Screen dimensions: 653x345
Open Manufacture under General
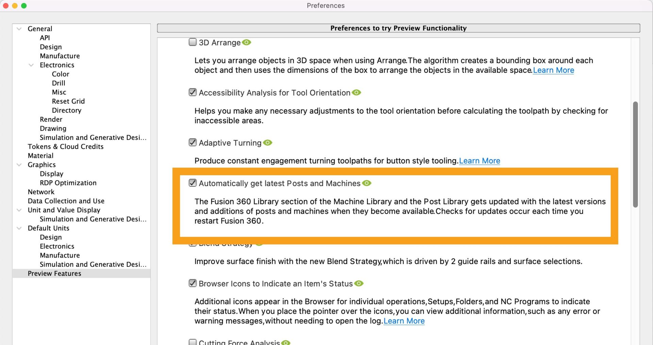(60, 56)
